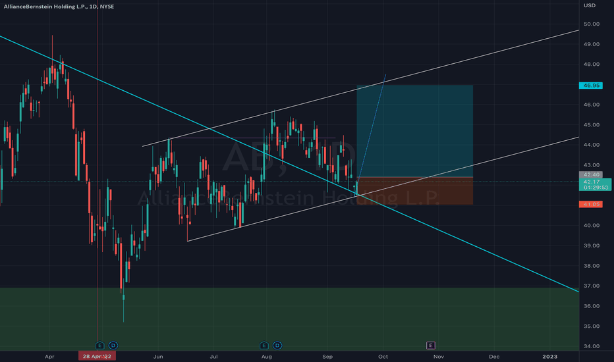Click the Sep label on time axis
The image size is (614, 362).
coord(327,357)
